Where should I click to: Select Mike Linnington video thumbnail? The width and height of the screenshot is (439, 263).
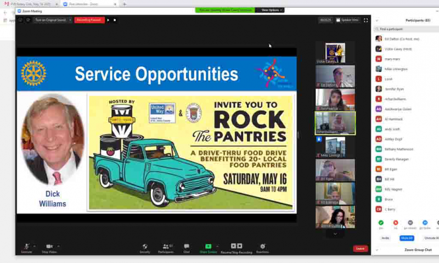tap(335, 147)
